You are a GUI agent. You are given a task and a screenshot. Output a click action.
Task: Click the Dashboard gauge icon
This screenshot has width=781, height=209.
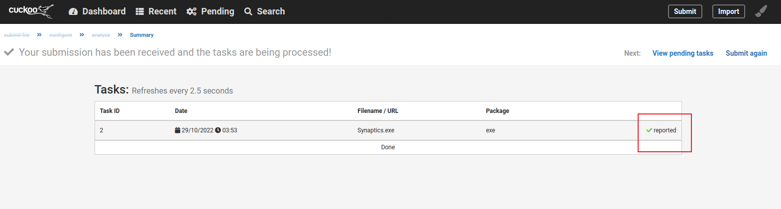[73, 11]
